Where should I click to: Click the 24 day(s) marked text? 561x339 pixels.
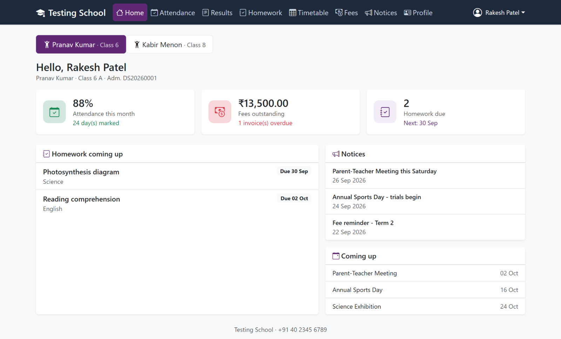click(96, 123)
